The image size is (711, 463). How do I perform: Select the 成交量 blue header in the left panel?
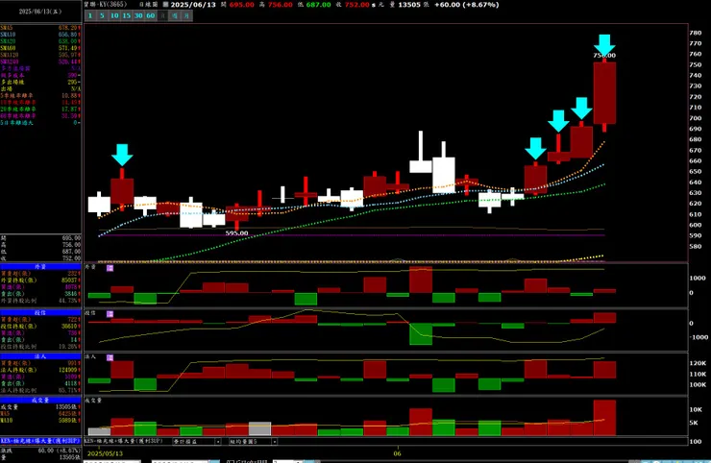click(40, 401)
